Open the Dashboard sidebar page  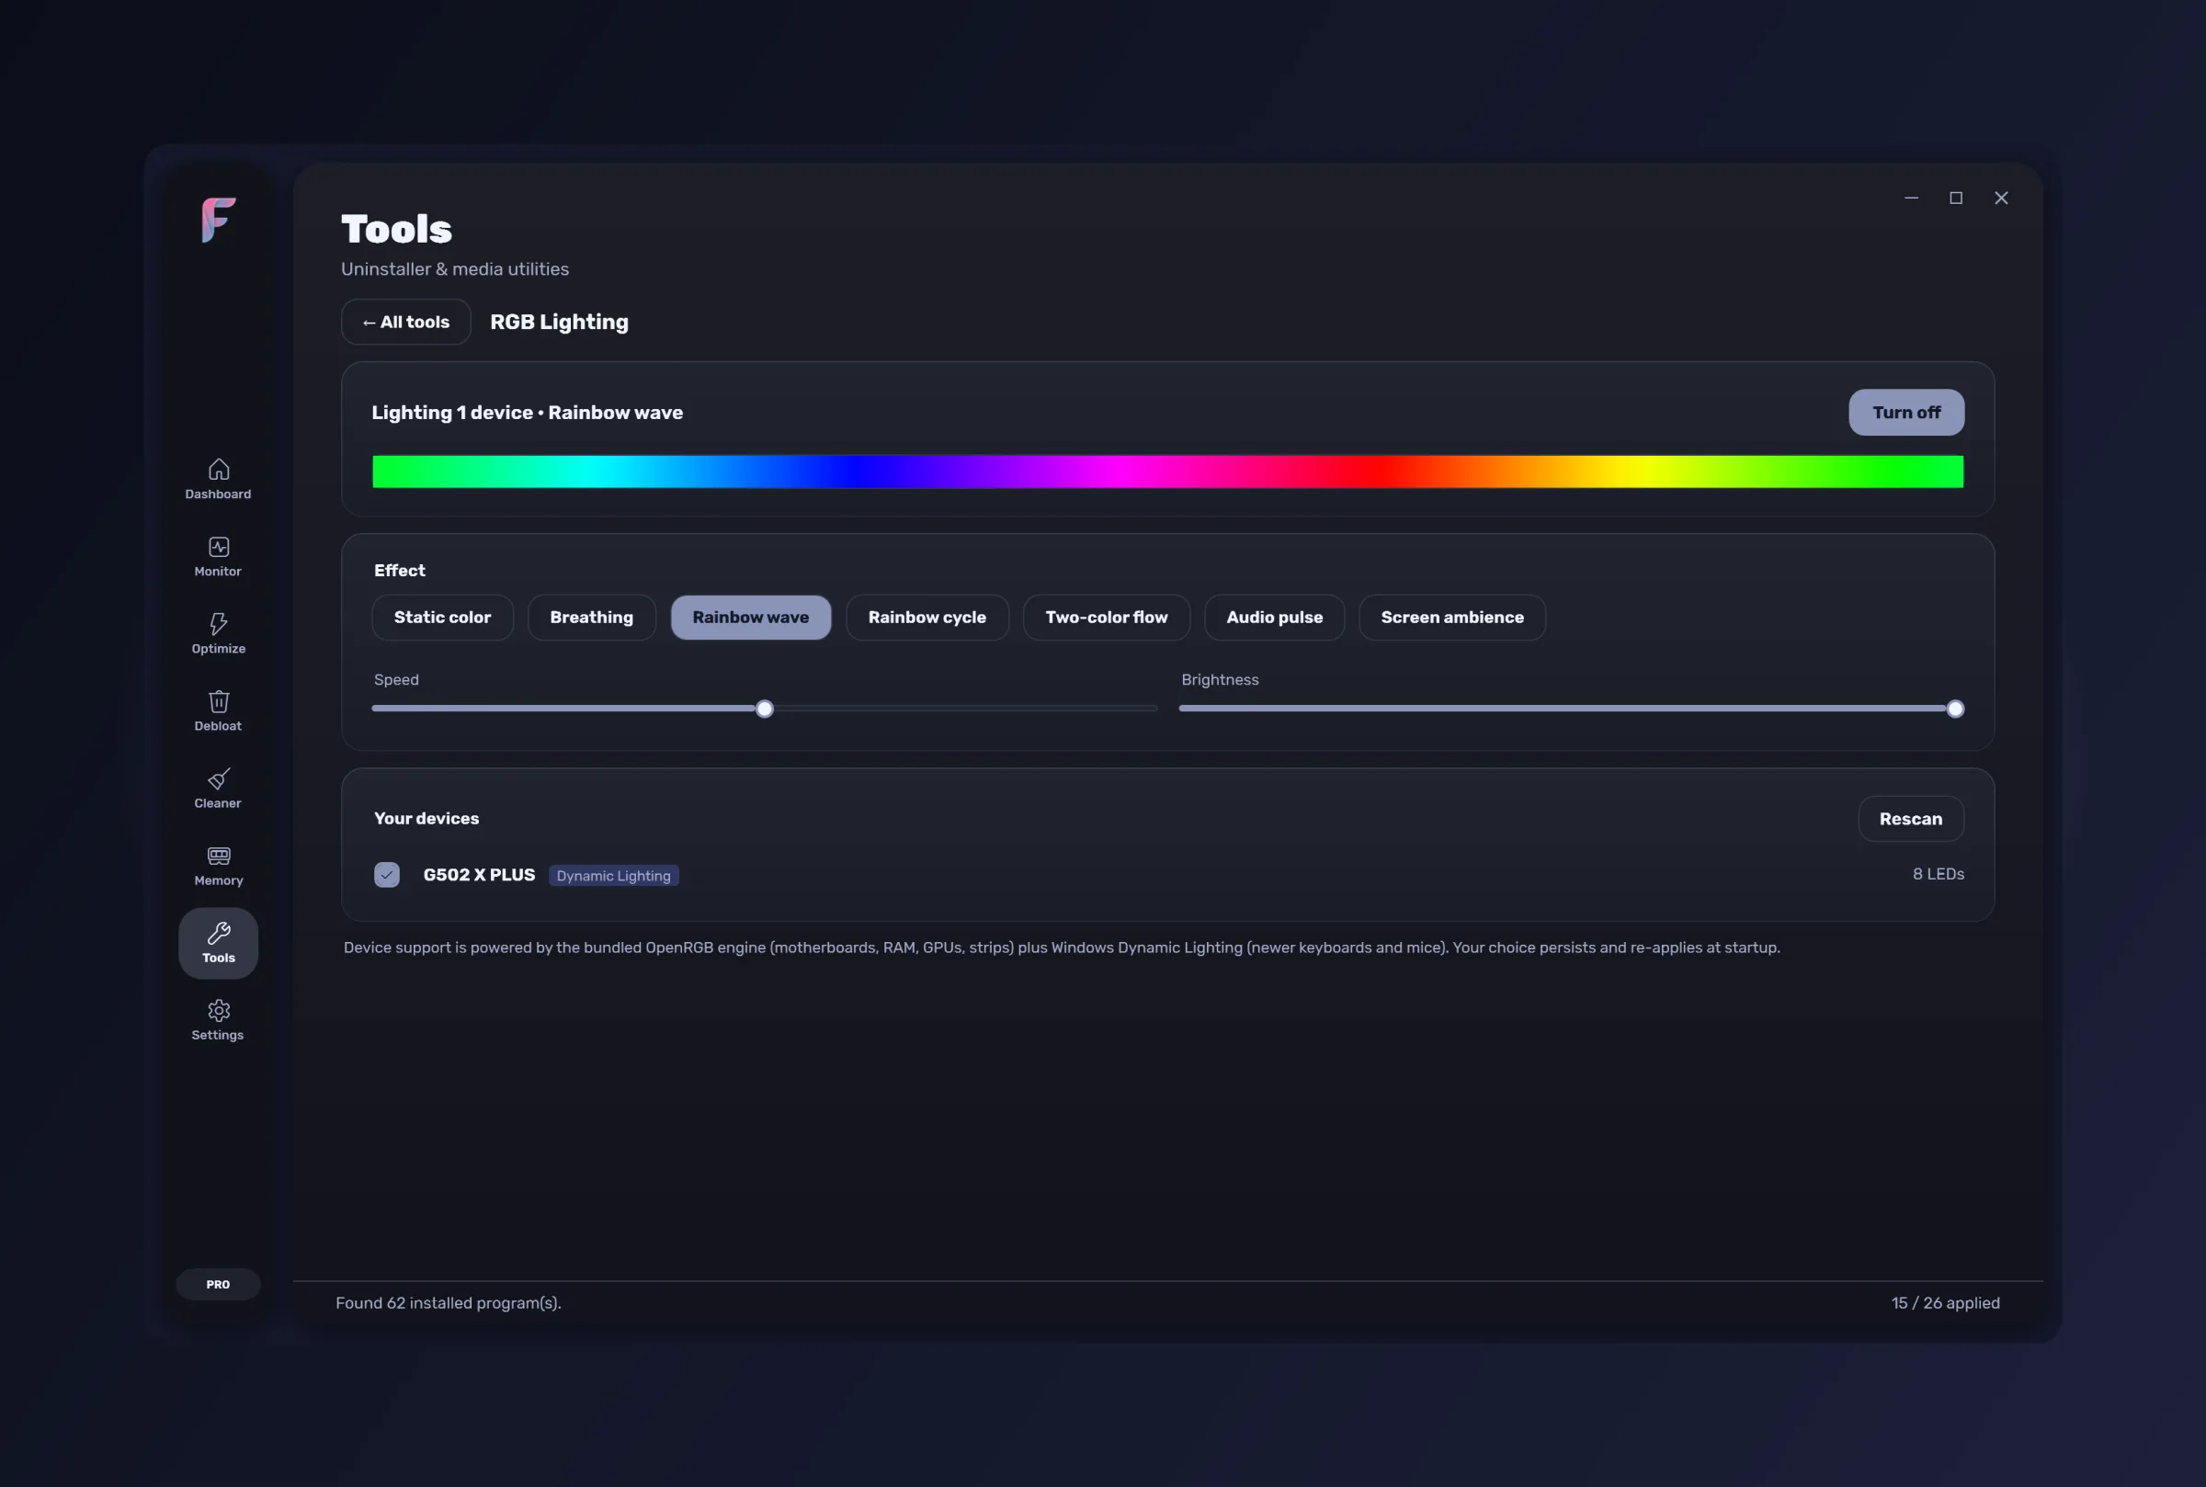(218, 479)
